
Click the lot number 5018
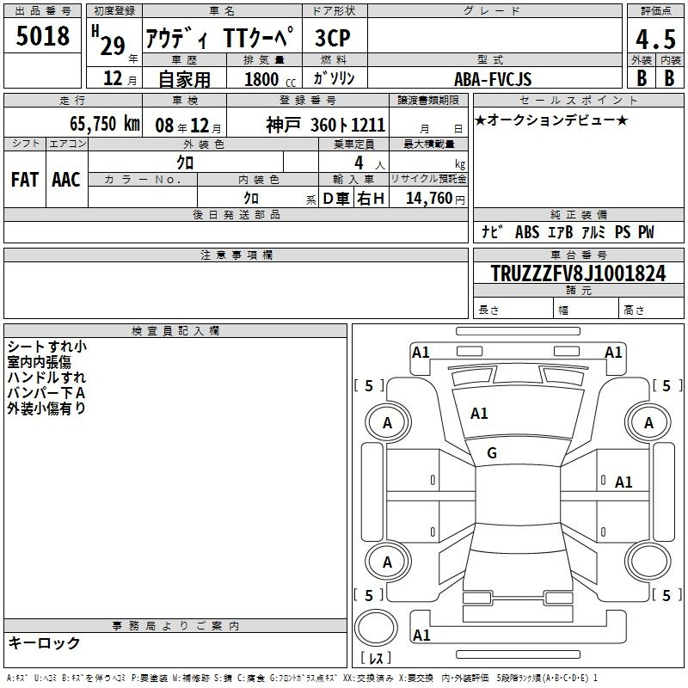coord(43,37)
